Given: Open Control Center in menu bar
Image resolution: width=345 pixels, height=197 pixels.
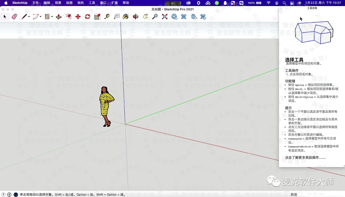Looking at the screenshot, I should 292,3.
